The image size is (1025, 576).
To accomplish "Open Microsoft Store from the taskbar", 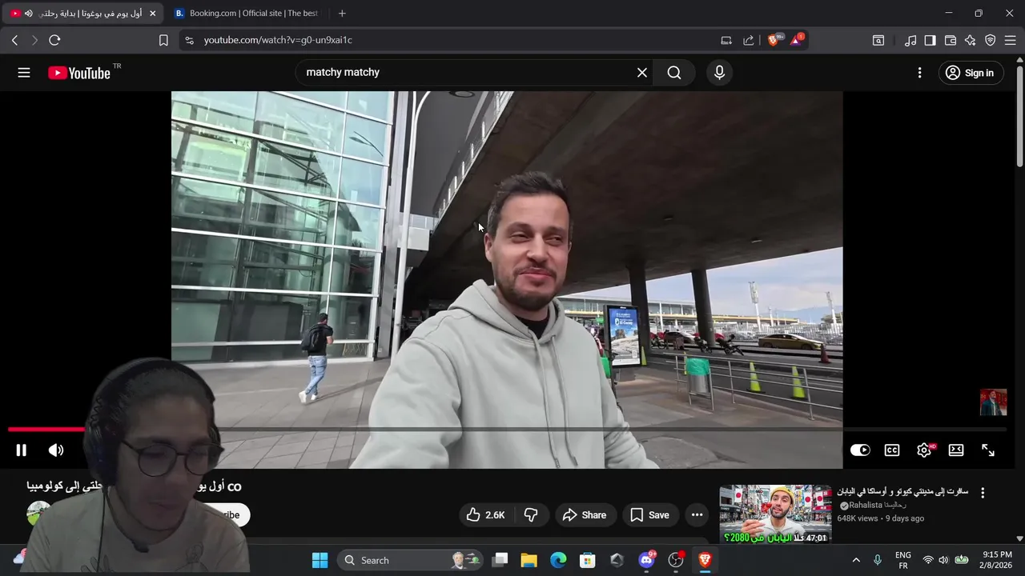I will (x=588, y=560).
